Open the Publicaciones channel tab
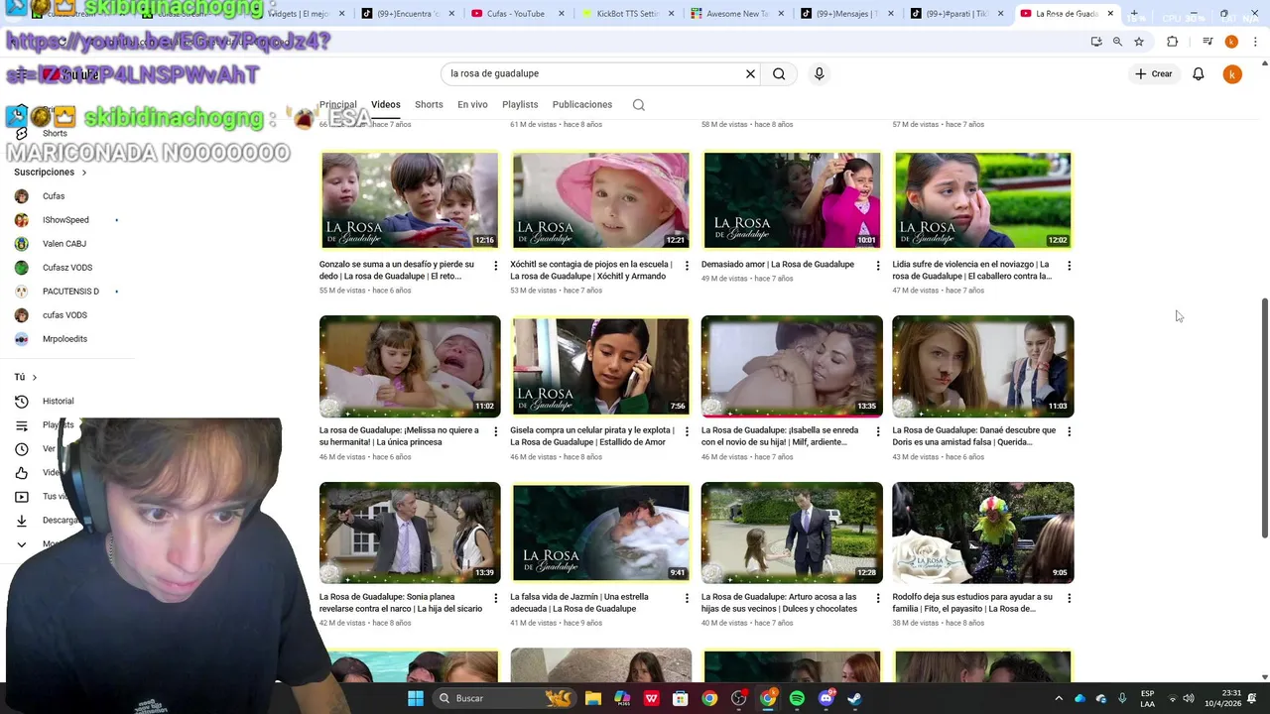Viewport: 1270px width, 714px height. click(582, 104)
